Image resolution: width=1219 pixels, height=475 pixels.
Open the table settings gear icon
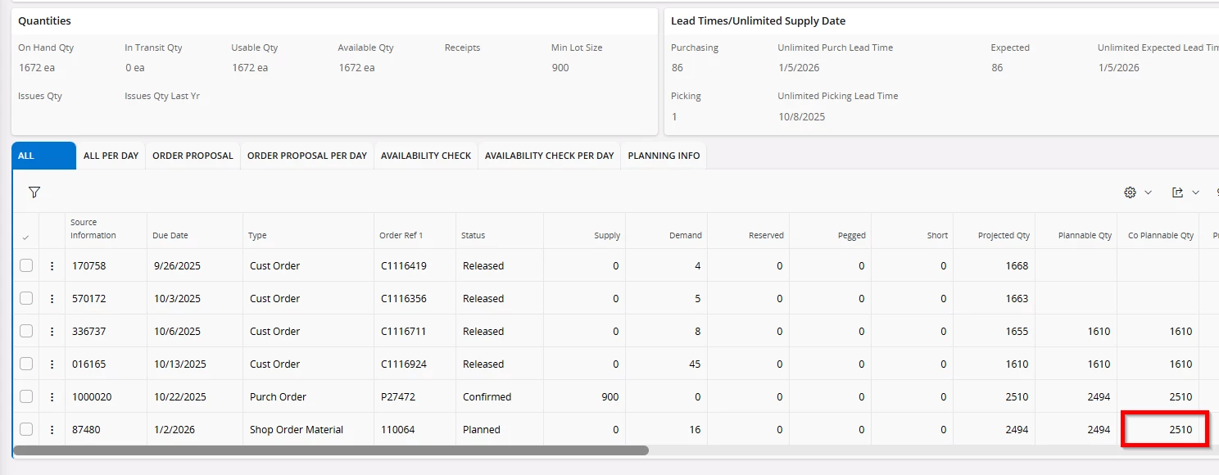tap(1131, 192)
